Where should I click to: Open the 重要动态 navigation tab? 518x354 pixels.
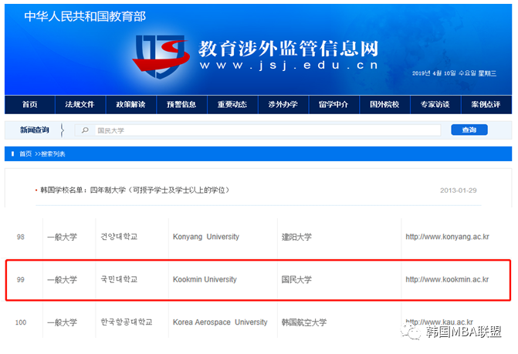(232, 105)
